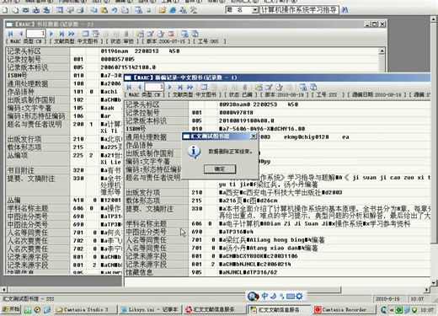438x316 pixels.
Task: Click fast-forward double arrow in 新编记录 window
Action: click(x=190, y=87)
